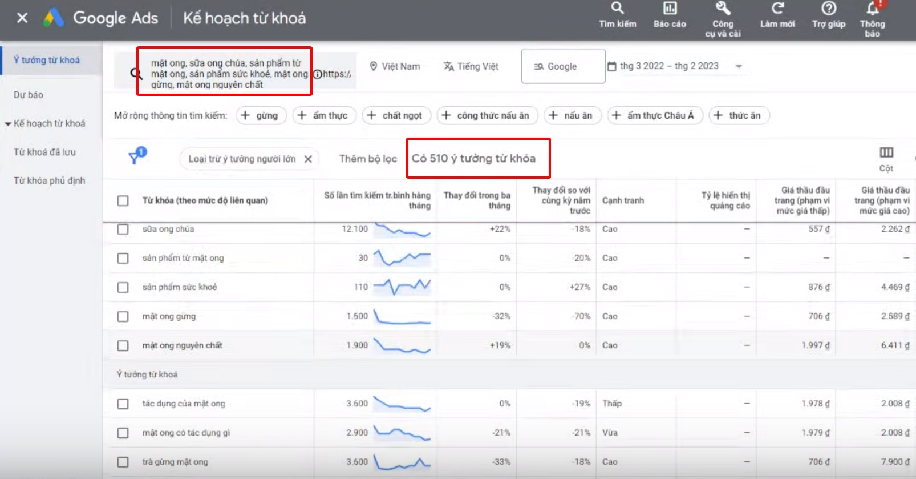Viewport: 916px width, 479px height.
Task: Close Keyword Planner with the X icon
Action: pos(22,18)
